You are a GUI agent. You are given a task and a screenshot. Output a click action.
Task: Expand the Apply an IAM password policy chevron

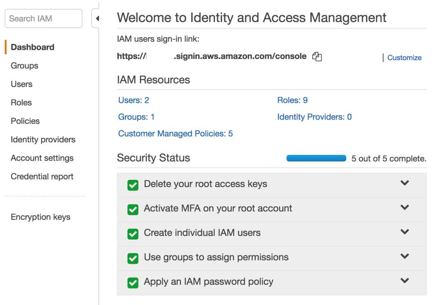click(404, 280)
